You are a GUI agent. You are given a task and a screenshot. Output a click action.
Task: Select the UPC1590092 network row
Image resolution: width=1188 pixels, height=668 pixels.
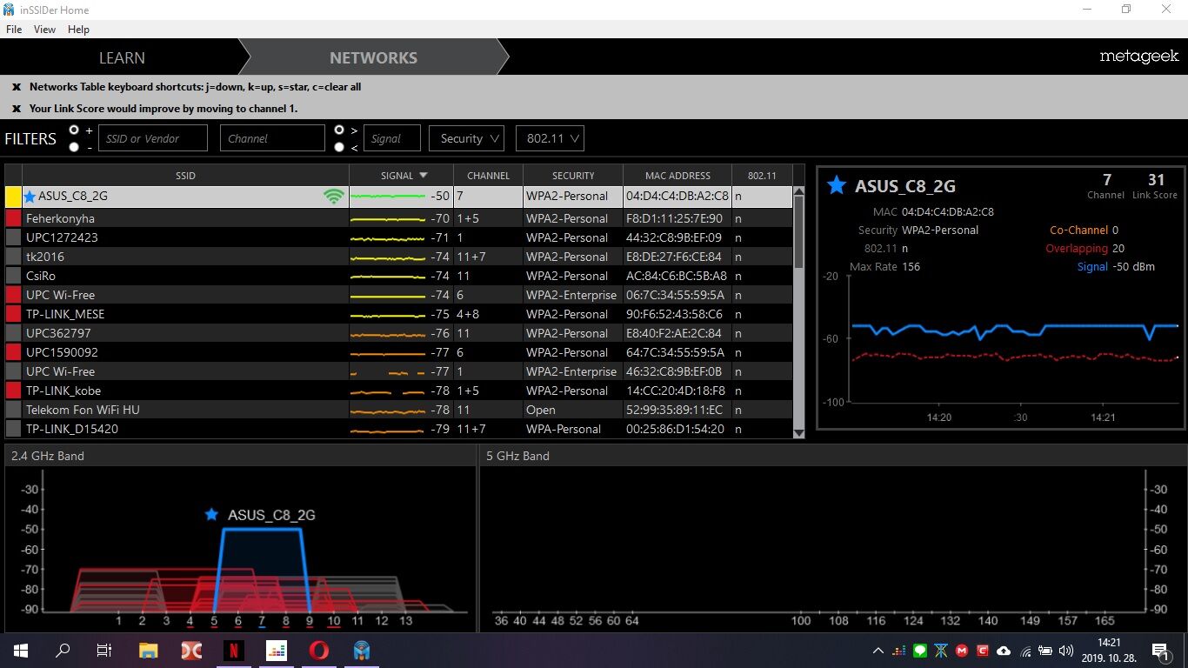coord(399,352)
